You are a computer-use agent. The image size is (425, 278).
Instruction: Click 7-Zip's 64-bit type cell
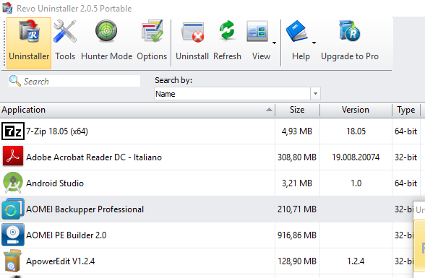(405, 131)
